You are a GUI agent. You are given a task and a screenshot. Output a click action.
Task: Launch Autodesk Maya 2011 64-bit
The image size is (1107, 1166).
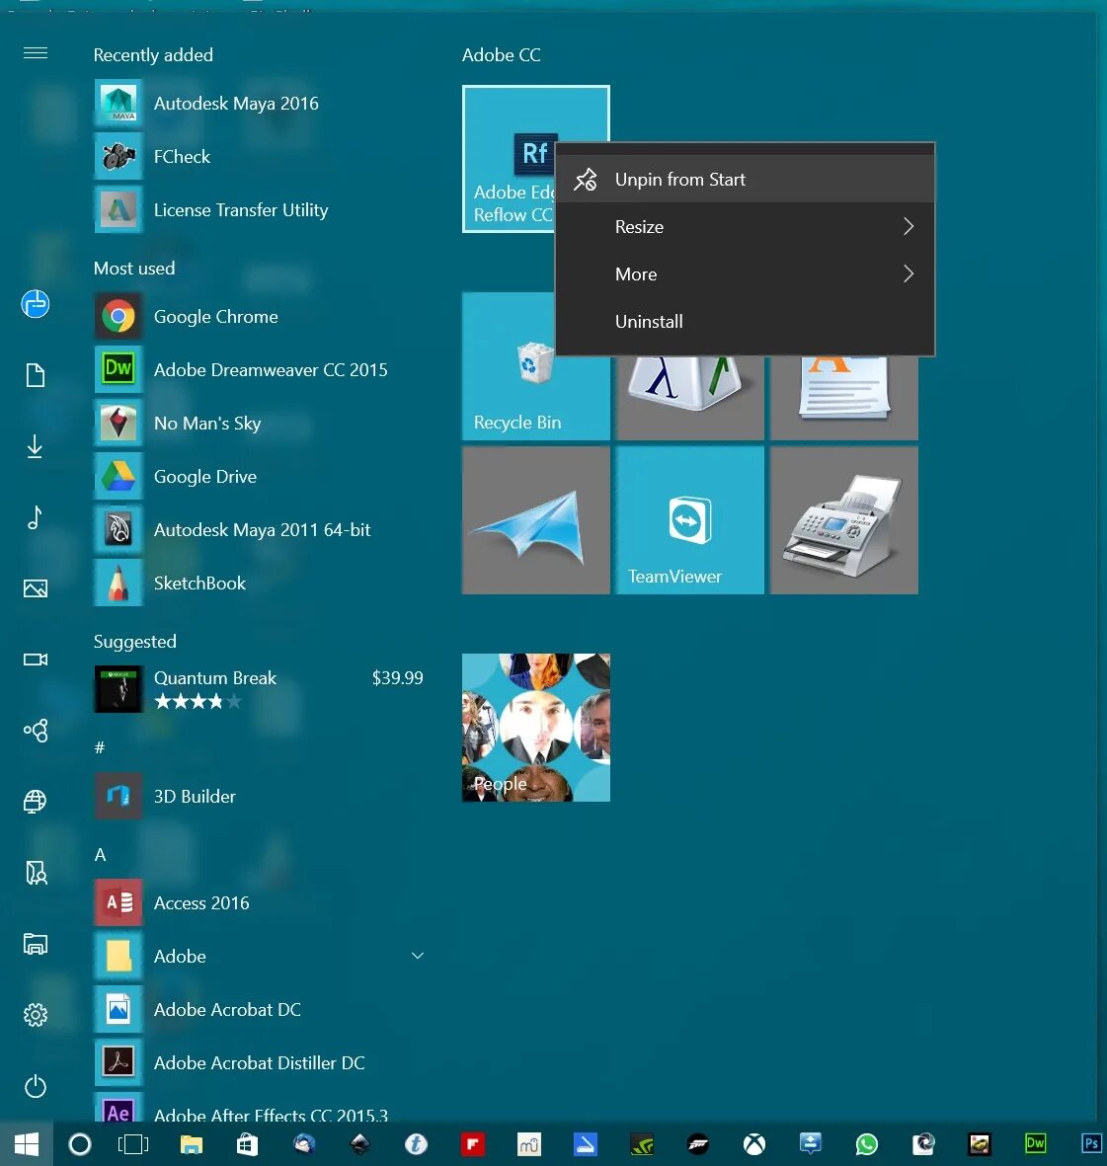click(x=258, y=530)
